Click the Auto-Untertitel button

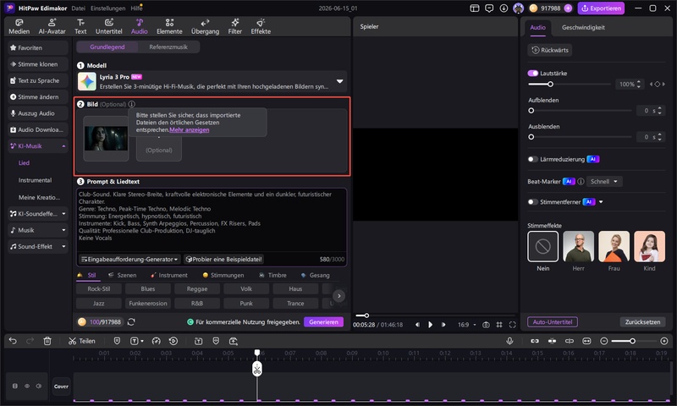(553, 322)
